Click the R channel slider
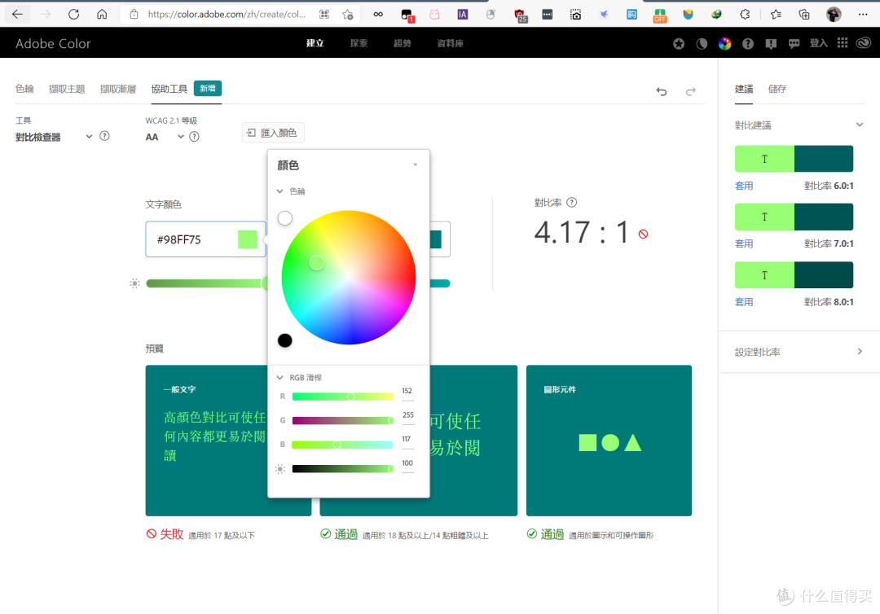 342,397
